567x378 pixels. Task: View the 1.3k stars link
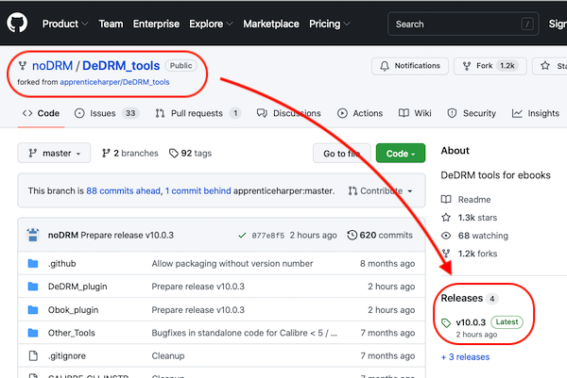[x=469, y=218]
